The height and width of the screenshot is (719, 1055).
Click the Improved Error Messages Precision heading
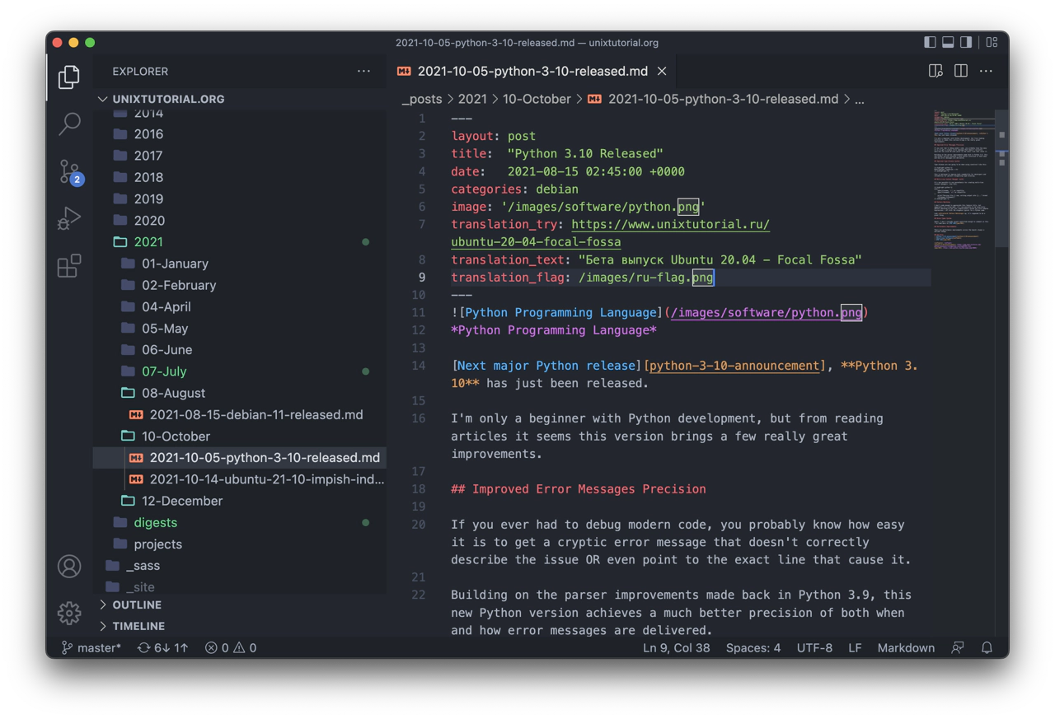579,489
